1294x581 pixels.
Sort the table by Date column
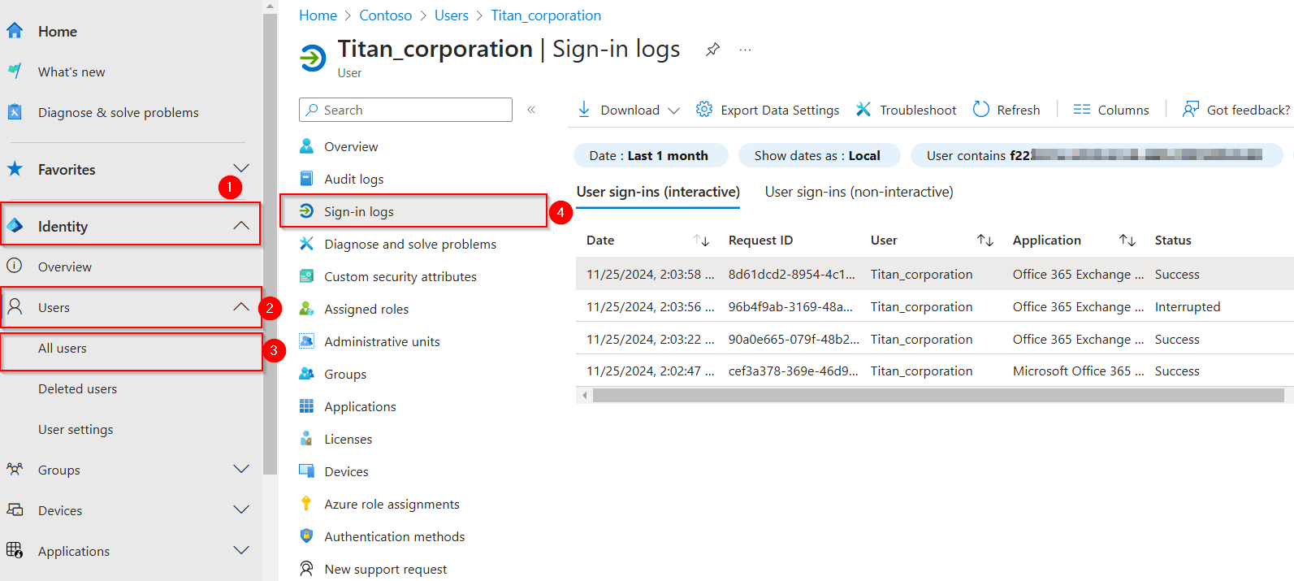pos(702,241)
